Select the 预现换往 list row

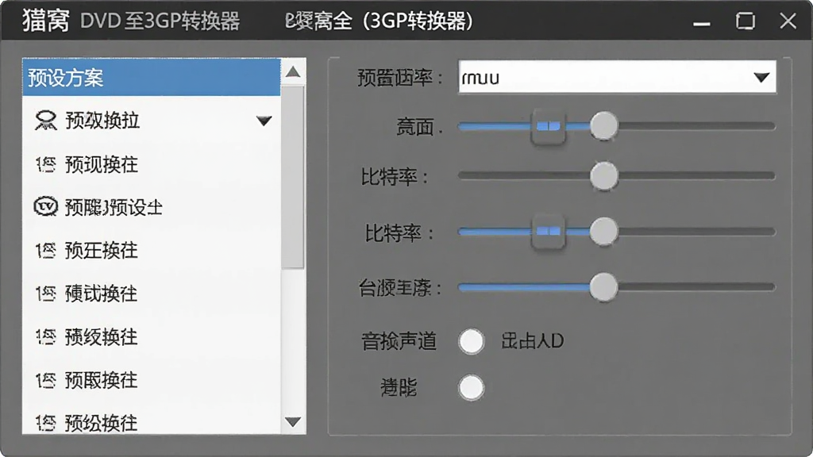point(152,164)
